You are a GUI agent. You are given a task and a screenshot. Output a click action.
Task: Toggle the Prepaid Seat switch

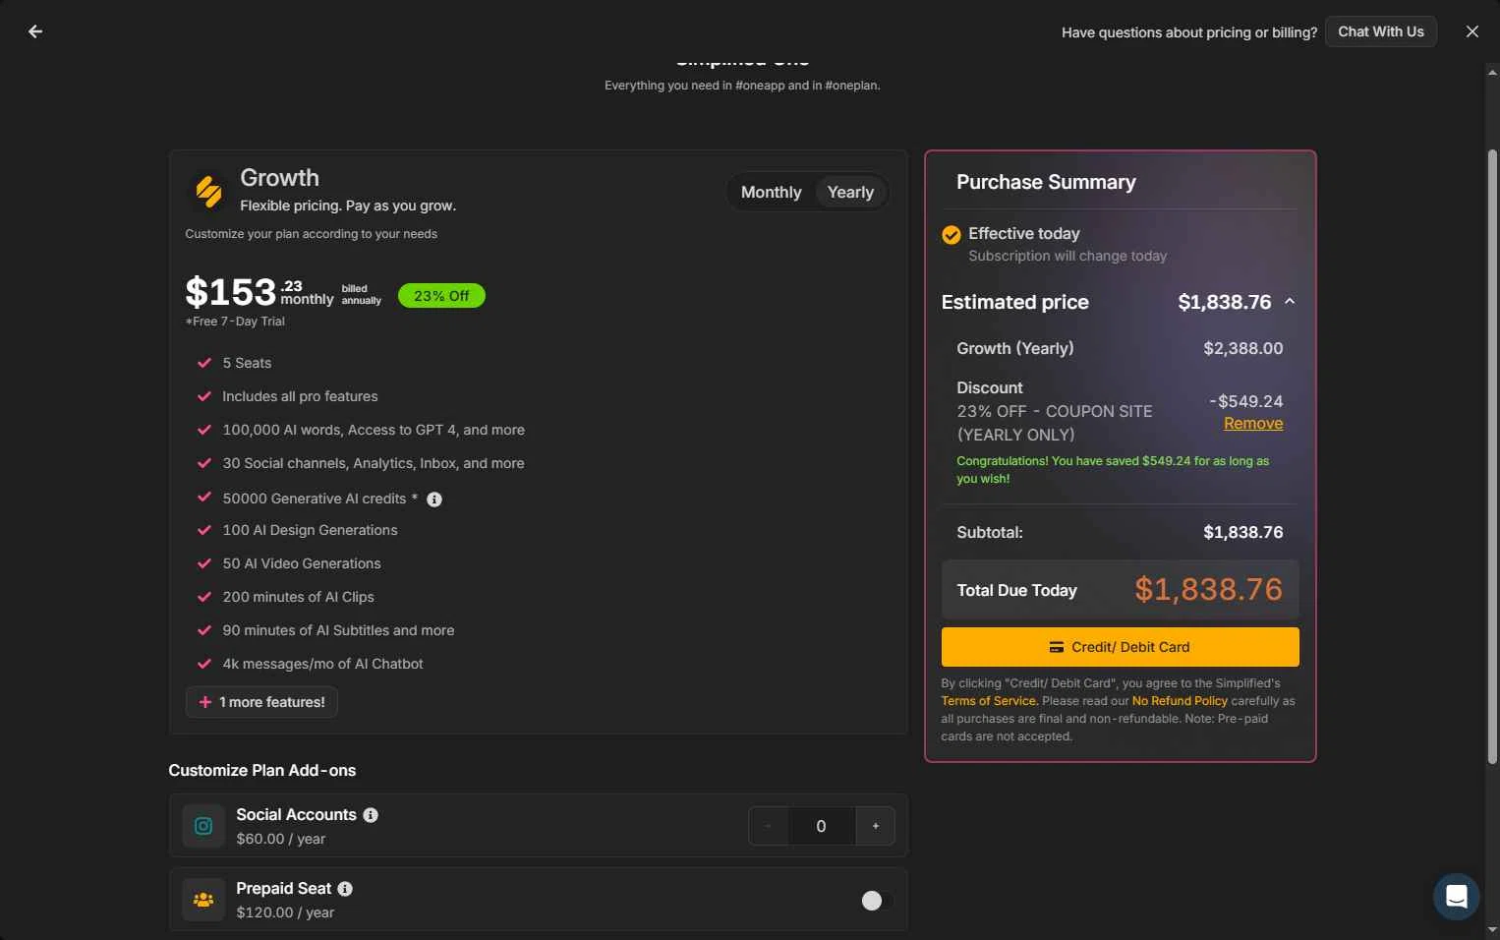[x=876, y=901]
